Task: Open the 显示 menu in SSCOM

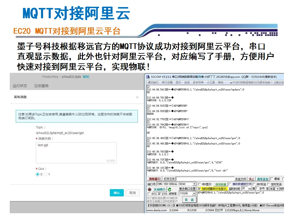Action: click(178, 83)
